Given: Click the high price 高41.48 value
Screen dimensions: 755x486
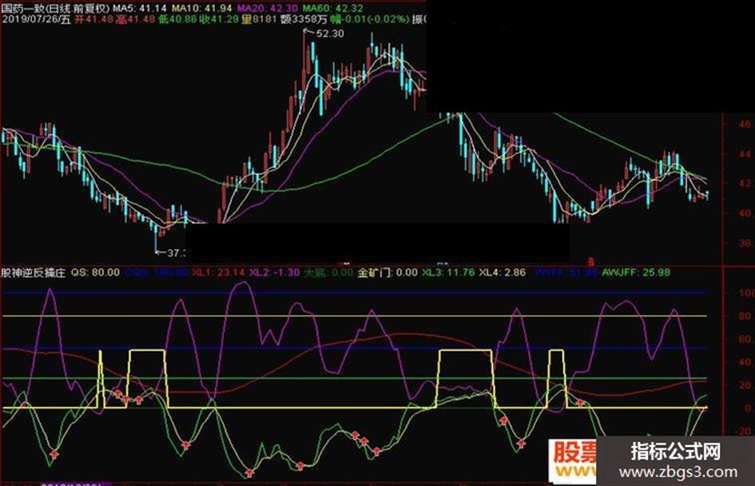Looking at the screenshot, I should (x=135, y=20).
